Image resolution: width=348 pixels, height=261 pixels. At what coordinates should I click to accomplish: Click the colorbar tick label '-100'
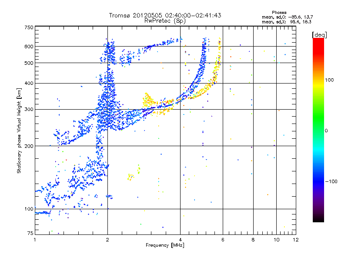(x=331, y=181)
